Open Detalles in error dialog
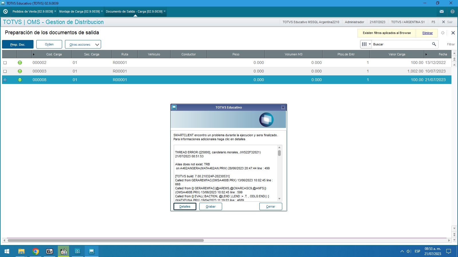This screenshot has height=257, width=458. pyautogui.click(x=185, y=206)
